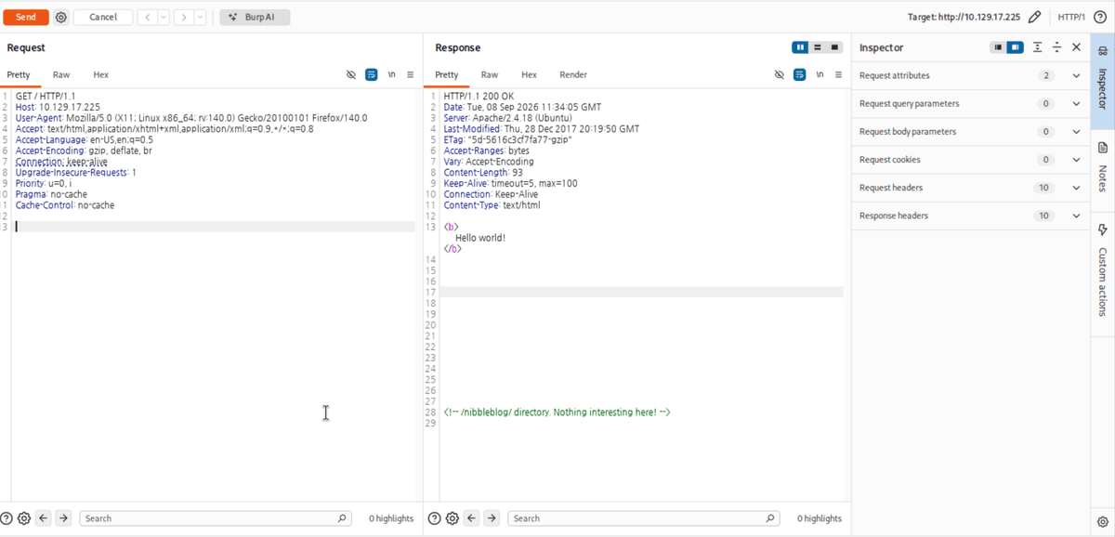Go to previous Request search match
This screenshot has width=1115, height=537.
pos(44,518)
